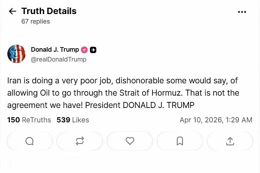Open the flag-themed profile avatar
The height and width of the screenshot is (173, 260).
pyautogui.click(x=17, y=54)
